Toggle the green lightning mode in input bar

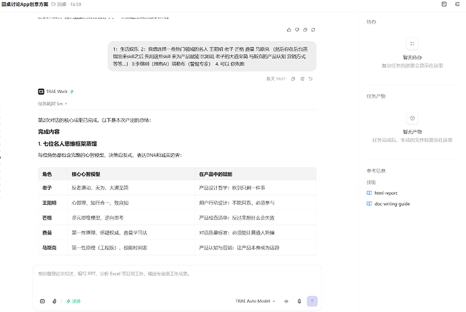(x=74, y=301)
